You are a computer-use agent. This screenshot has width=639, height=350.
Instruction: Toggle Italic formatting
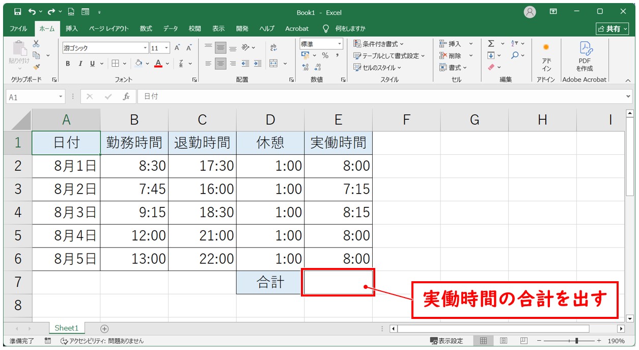[80, 64]
